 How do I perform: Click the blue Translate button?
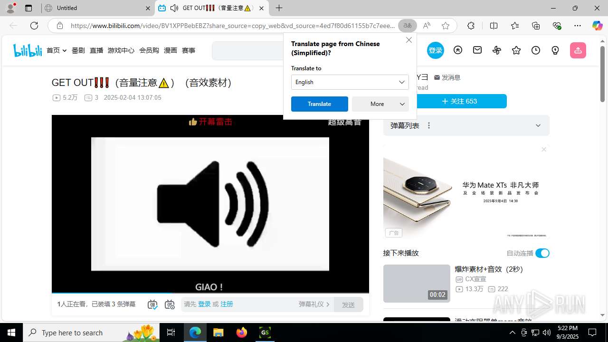320,104
